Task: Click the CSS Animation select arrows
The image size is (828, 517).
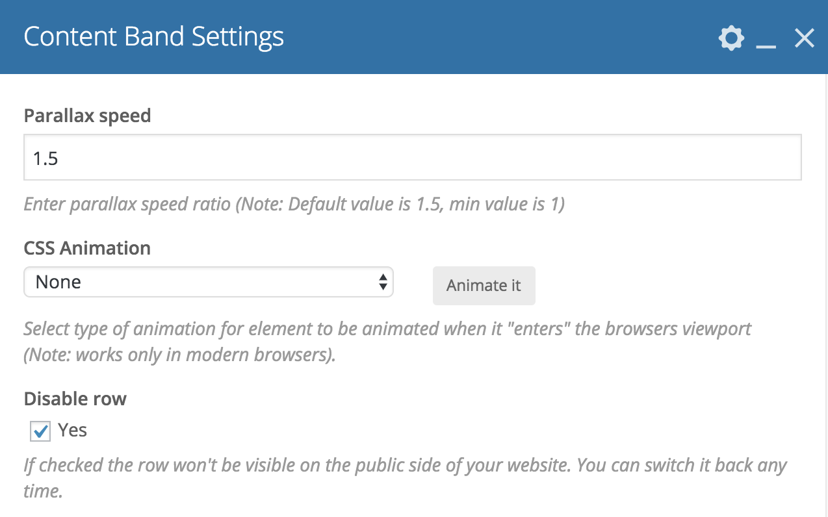Action: pos(383,282)
